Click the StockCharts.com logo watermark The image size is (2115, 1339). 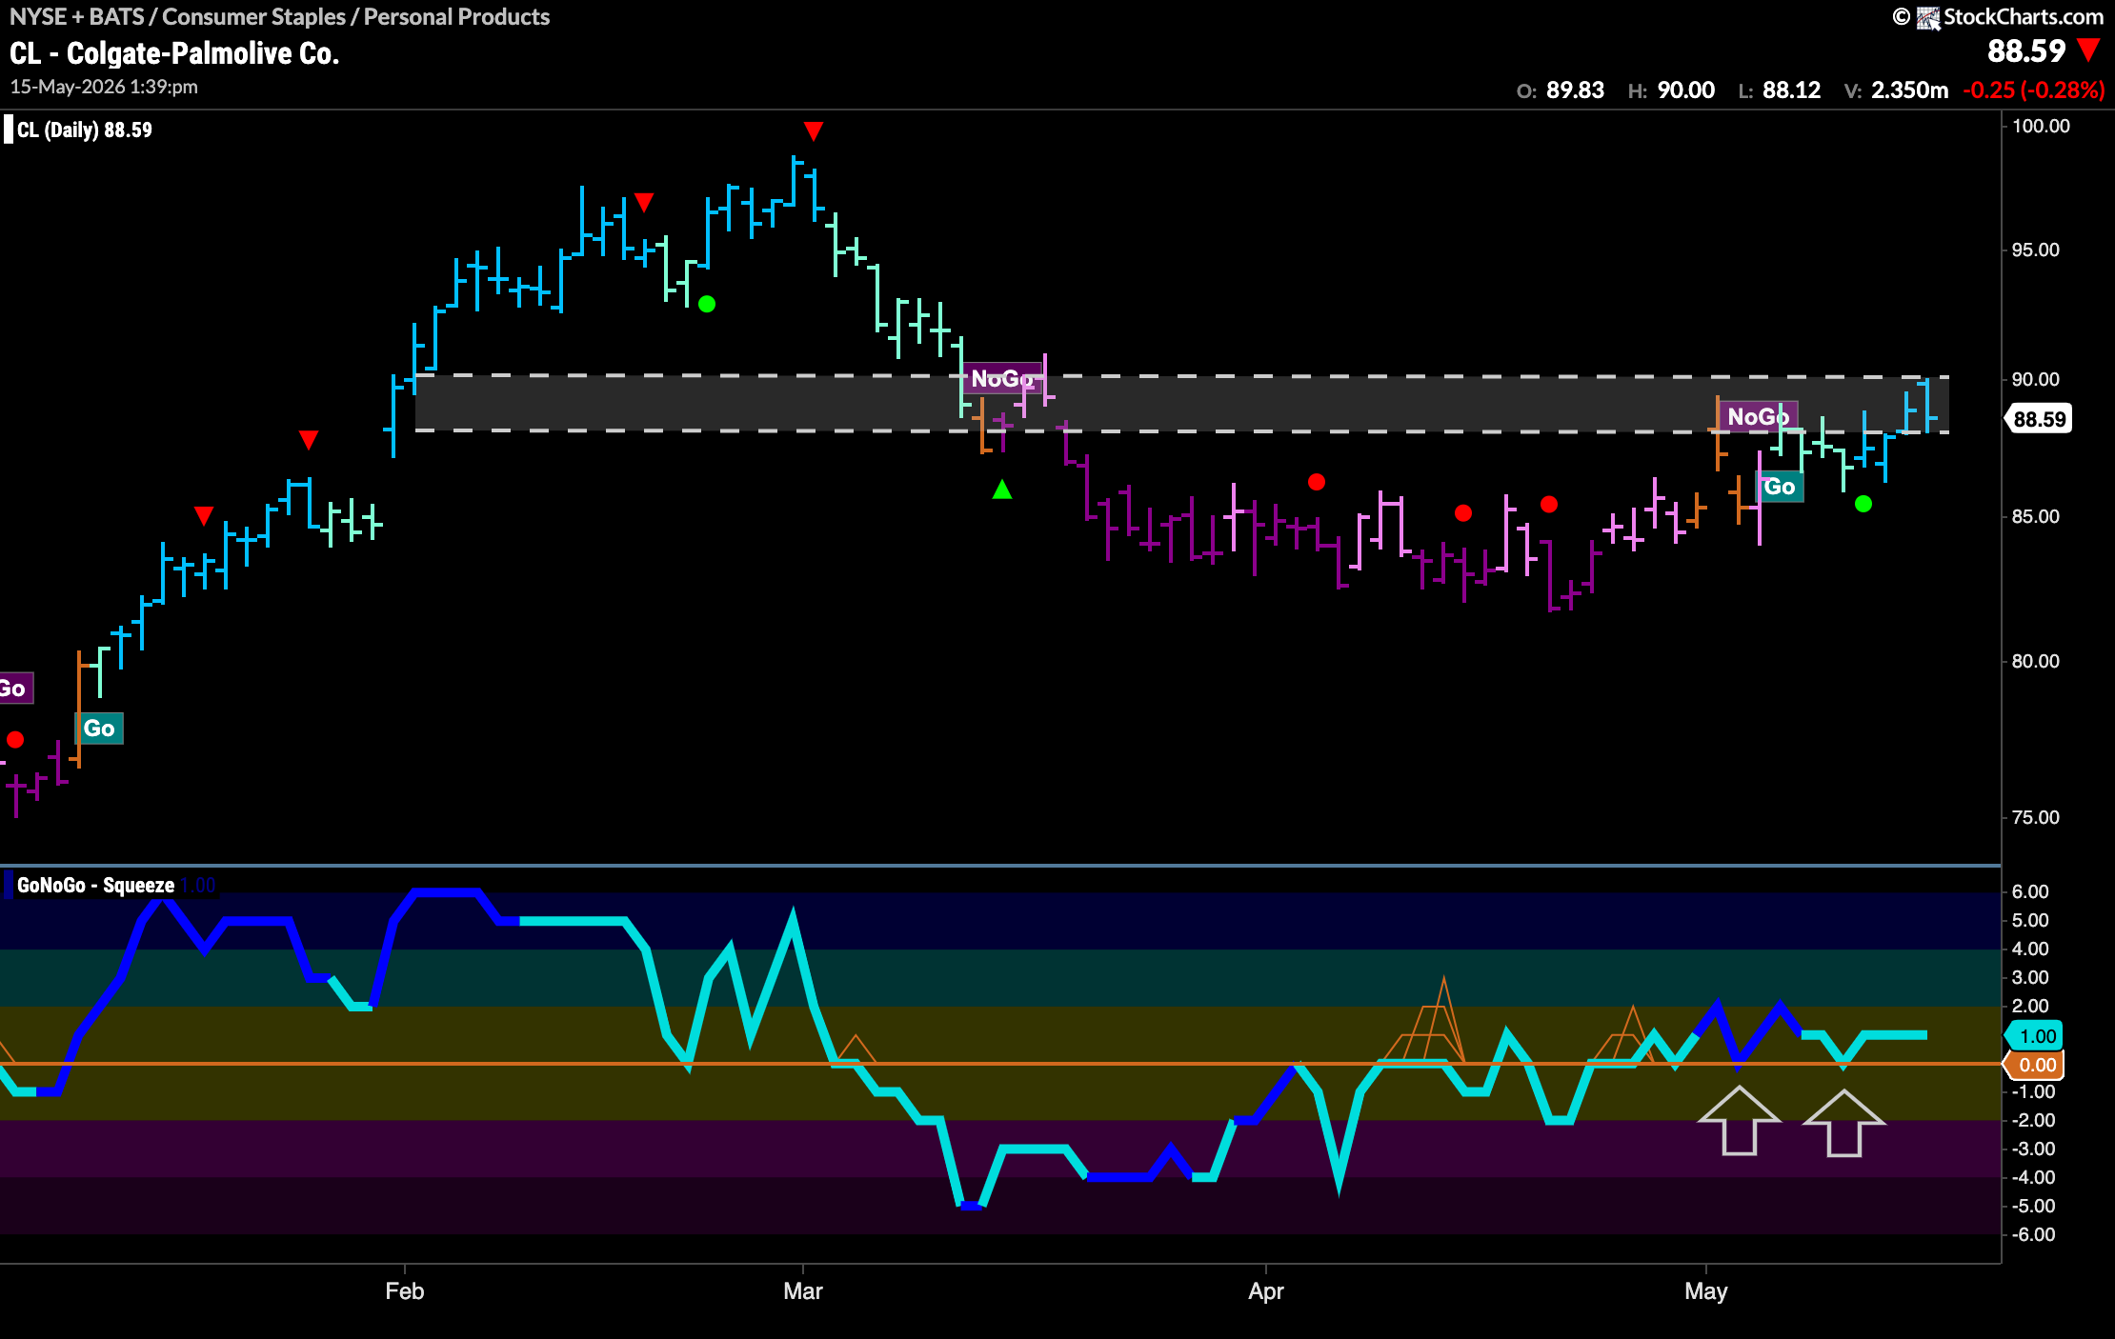(x=1998, y=17)
